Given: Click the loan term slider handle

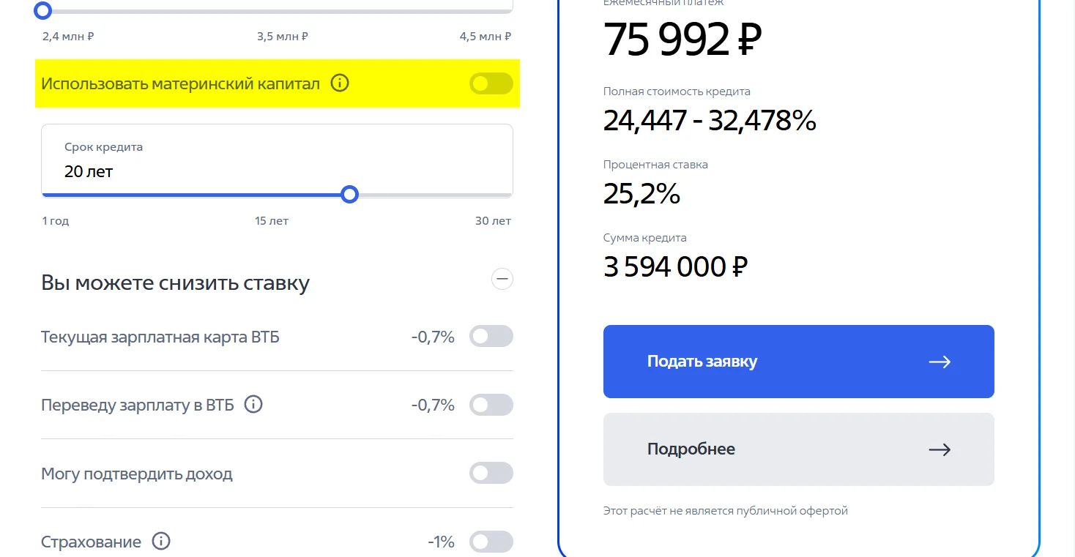Looking at the screenshot, I should 350,195.
